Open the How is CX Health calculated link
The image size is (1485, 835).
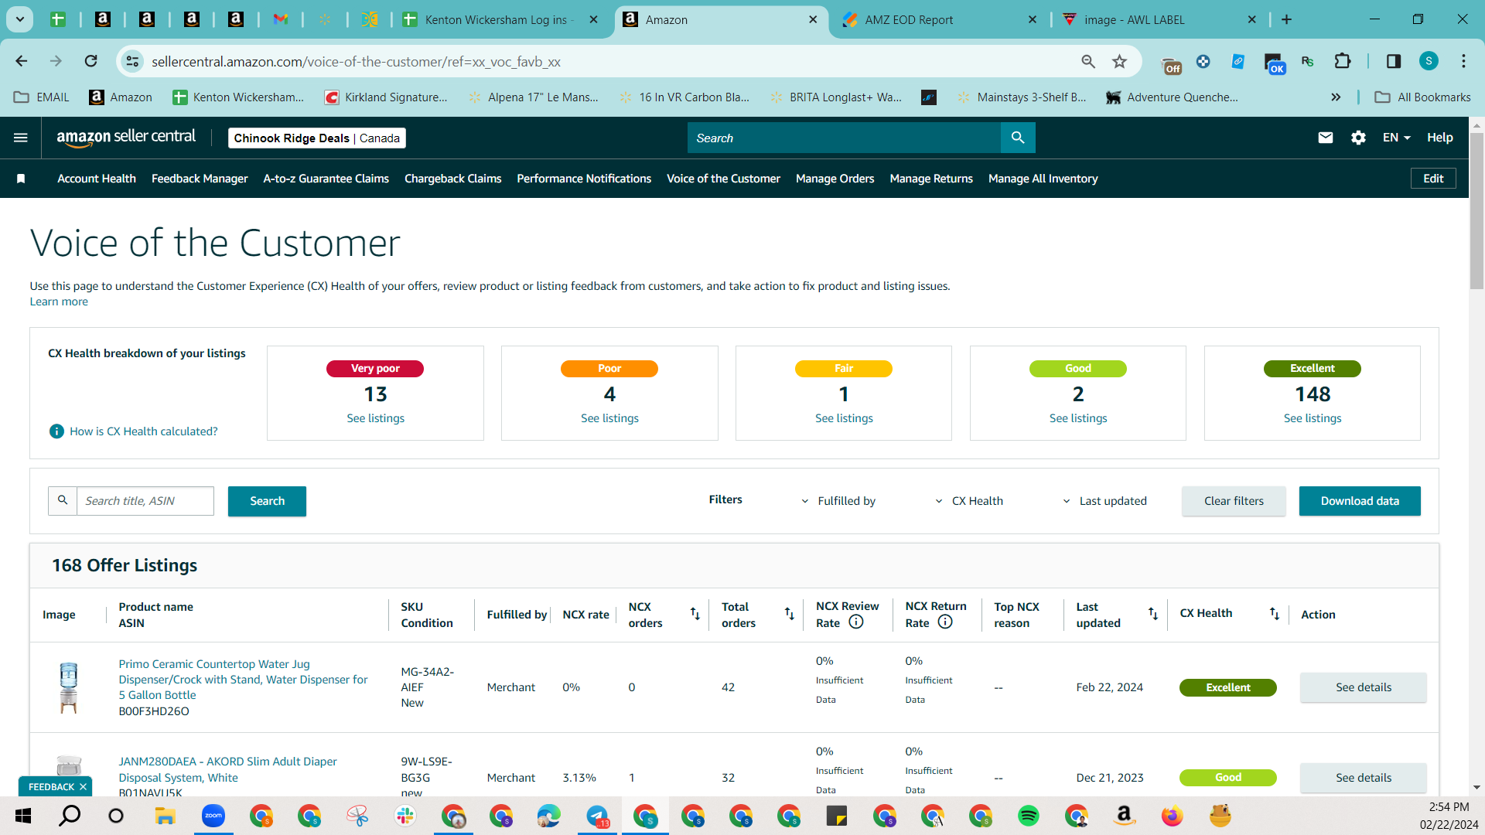coord(144,431)
